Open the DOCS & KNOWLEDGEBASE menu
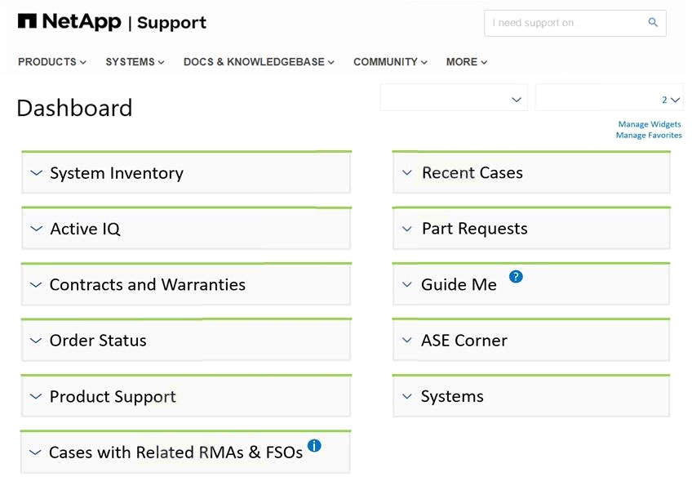692x486 pixels. (259, 62)
